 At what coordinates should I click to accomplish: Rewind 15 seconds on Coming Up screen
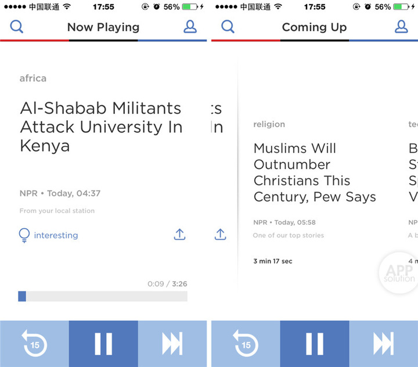tap(246, 343)
